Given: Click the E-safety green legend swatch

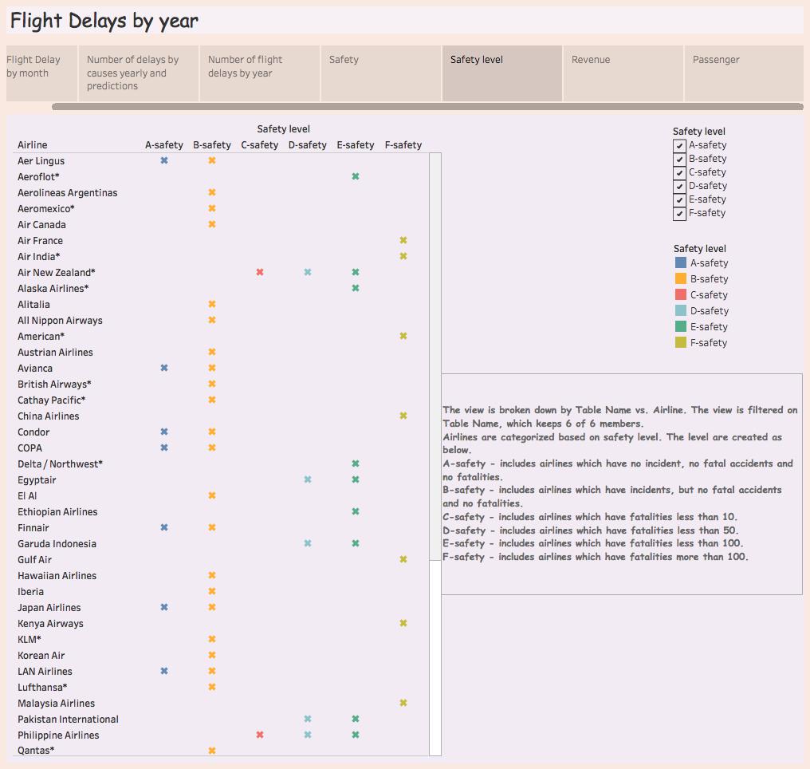Looking at the screenshot, I should point(681,327).
